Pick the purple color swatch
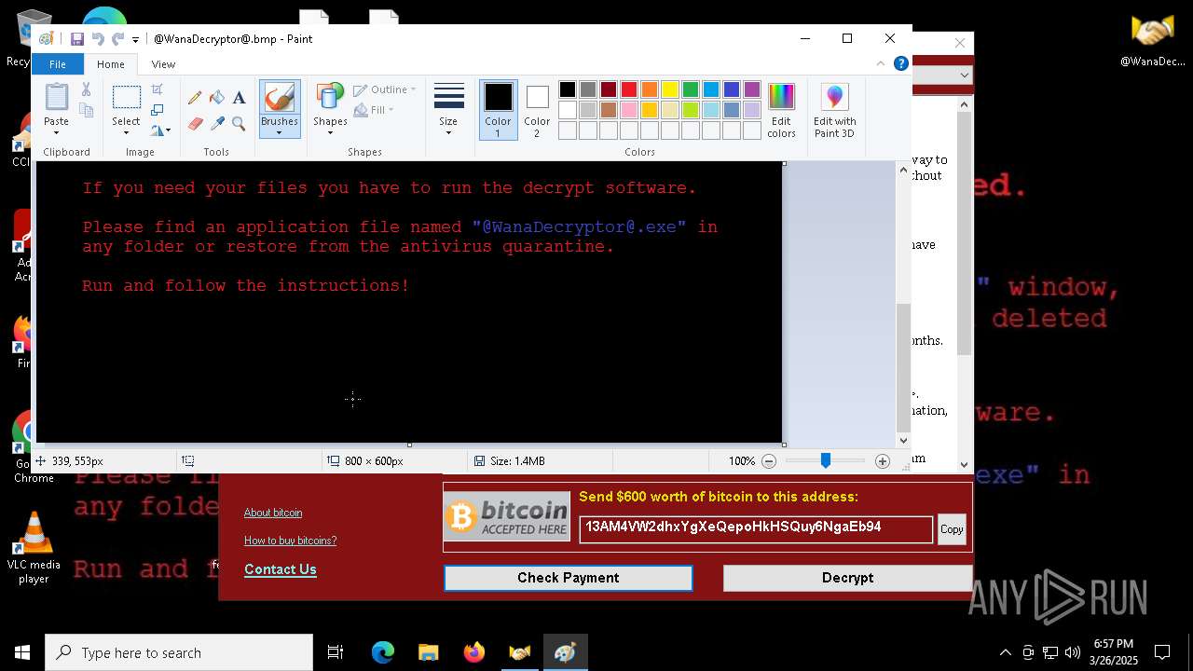The width and height of the screenshot is (1193, 671). (x=752, y=89)
